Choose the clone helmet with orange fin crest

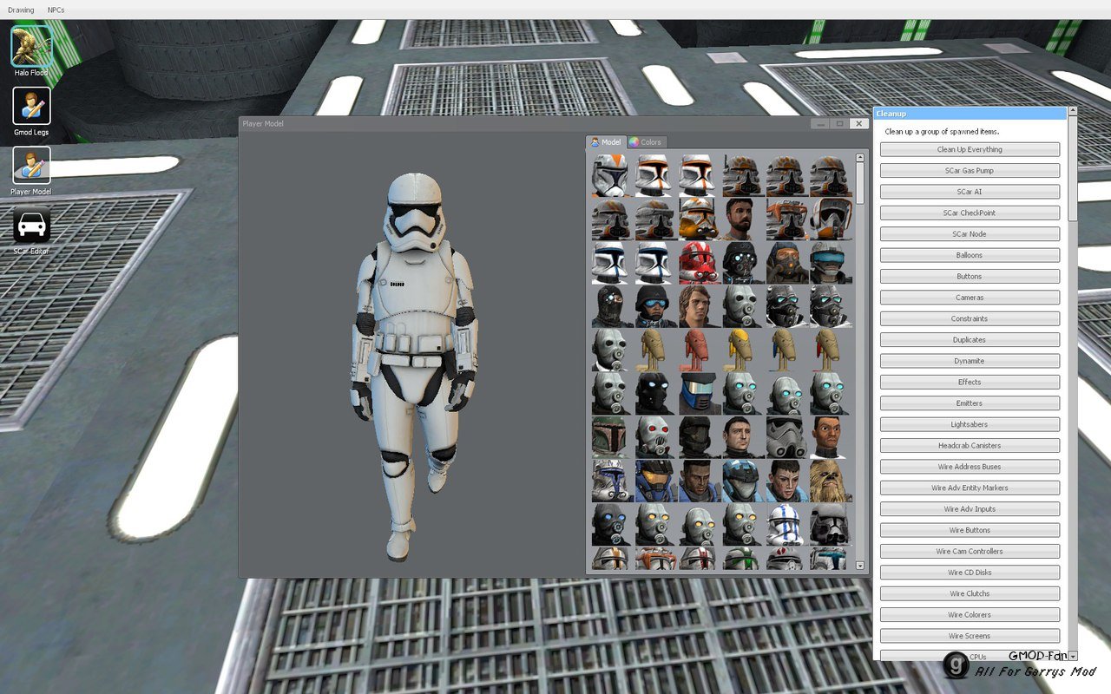[613, 175]
